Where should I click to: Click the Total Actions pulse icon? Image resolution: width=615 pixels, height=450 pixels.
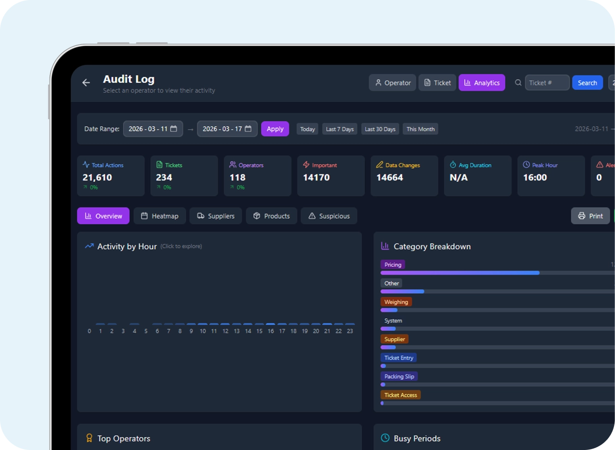[x=86, y=164]
